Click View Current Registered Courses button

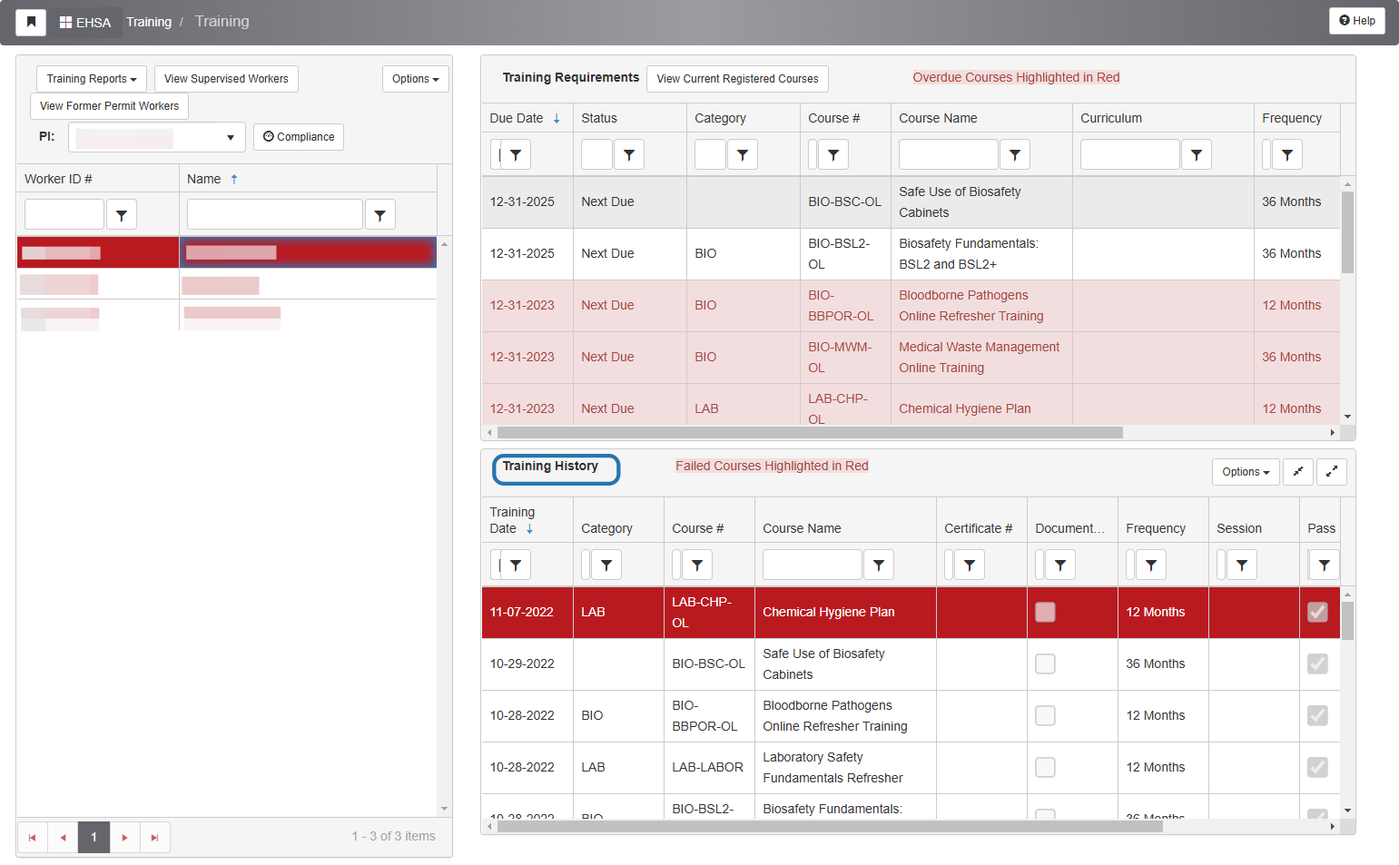737,79
